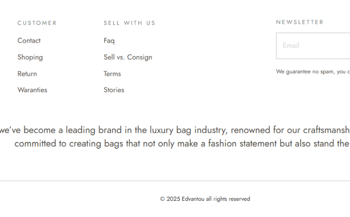
Task: Click the Edvantou name in the copyright
Action: 193,199
